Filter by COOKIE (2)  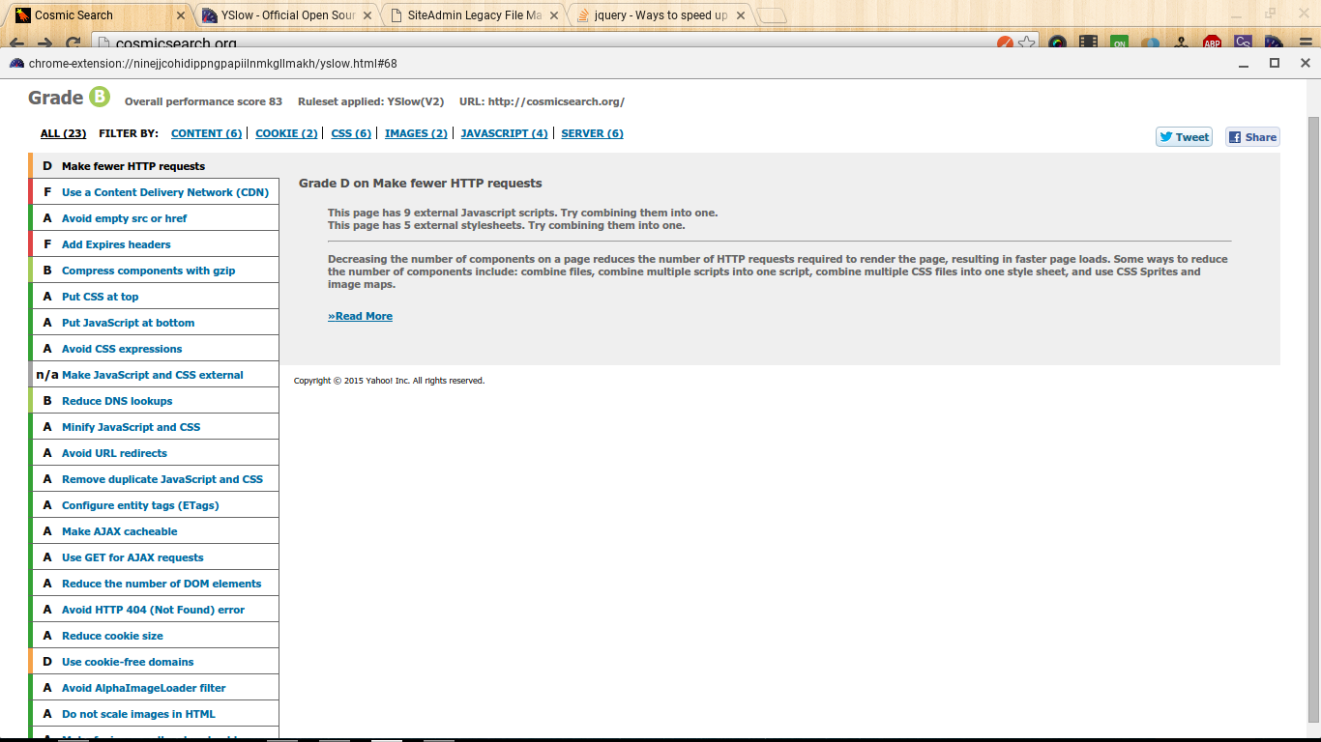click(286, 133)
